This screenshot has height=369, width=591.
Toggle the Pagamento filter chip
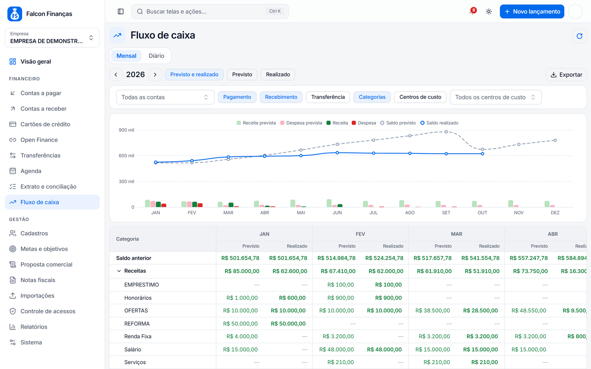pos(237,97)
